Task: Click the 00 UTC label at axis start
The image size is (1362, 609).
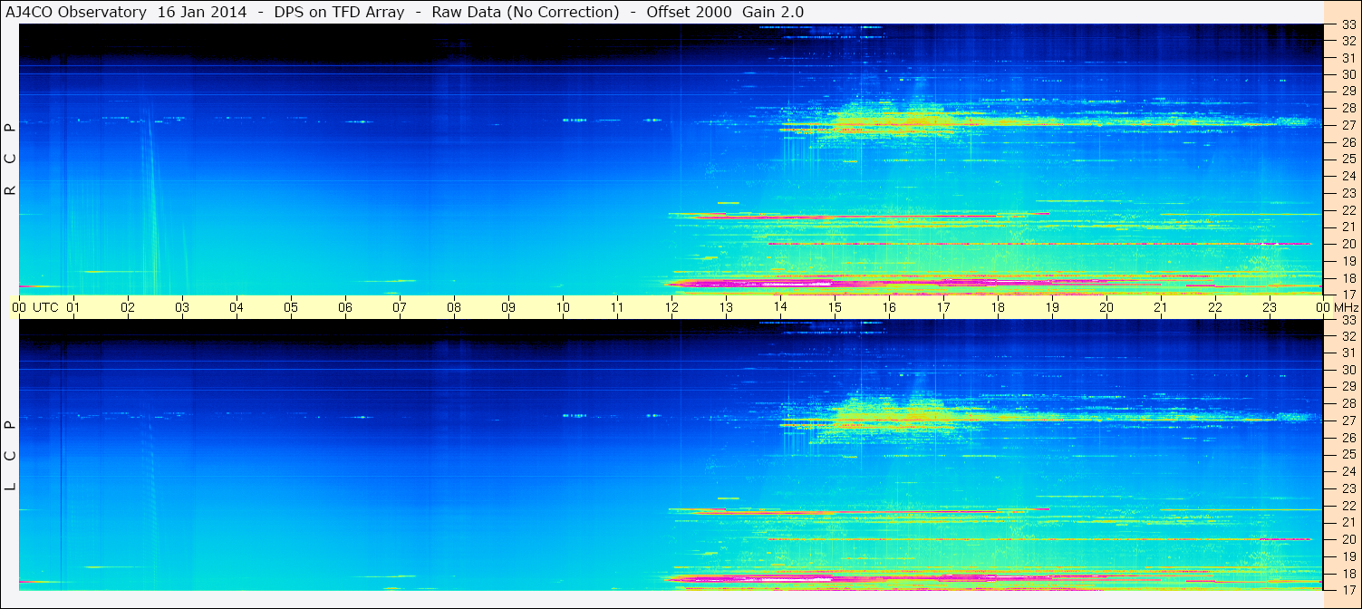Action: (x=36, y=308)
